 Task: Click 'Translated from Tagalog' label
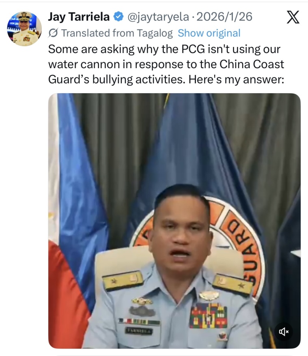coord(117,33)
